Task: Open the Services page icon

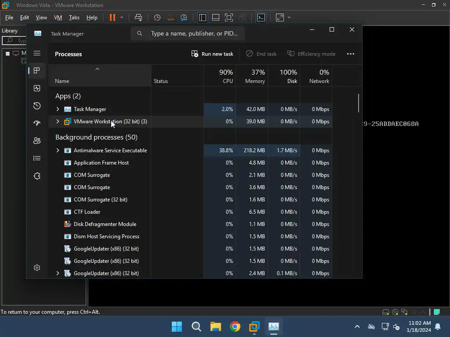Action: [x=37, y=176]
